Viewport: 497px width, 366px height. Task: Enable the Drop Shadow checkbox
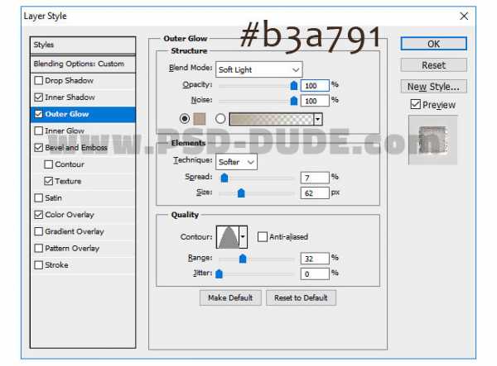(39, 81)
